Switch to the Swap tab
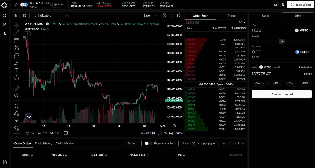The width and height of the screenshot is (315, 168). (265, 16)
